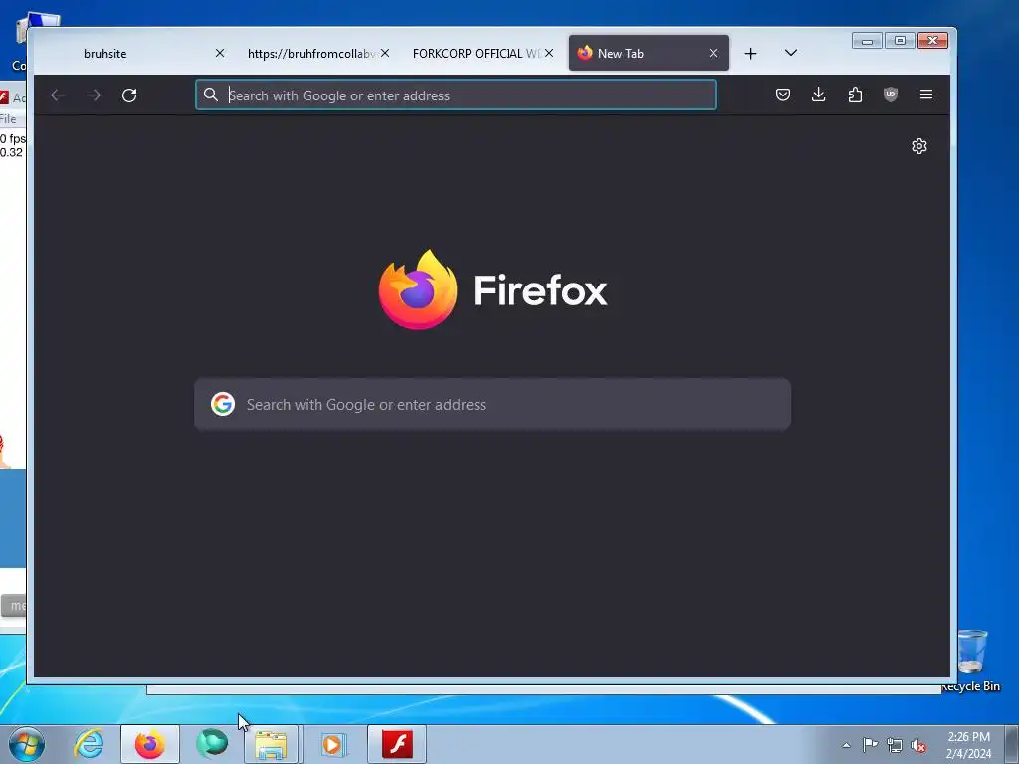
Task: Show hidden system tray icons
Action: pos(846,745)
